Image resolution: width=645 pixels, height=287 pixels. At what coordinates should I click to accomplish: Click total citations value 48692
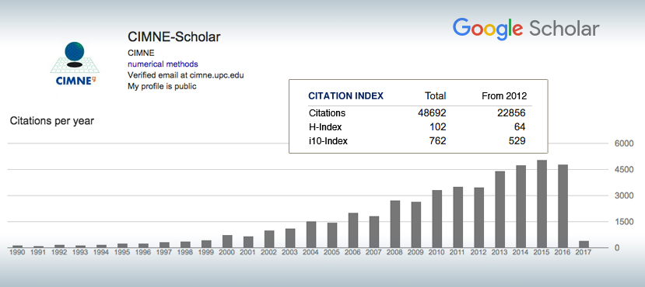click(x=432, y=112)
